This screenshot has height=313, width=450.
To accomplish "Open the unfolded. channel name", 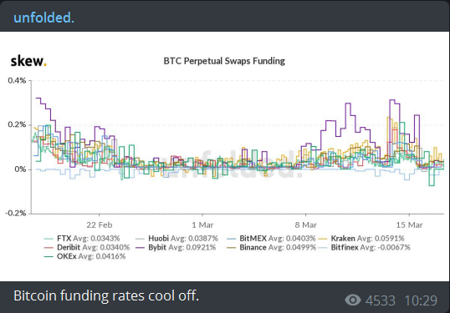I will click(43, 18).
